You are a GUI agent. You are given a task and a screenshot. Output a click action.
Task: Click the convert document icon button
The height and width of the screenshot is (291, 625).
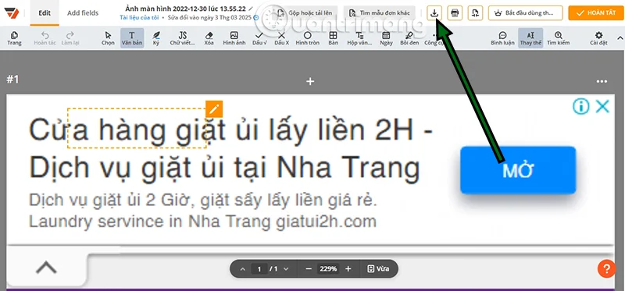[475, 13]
